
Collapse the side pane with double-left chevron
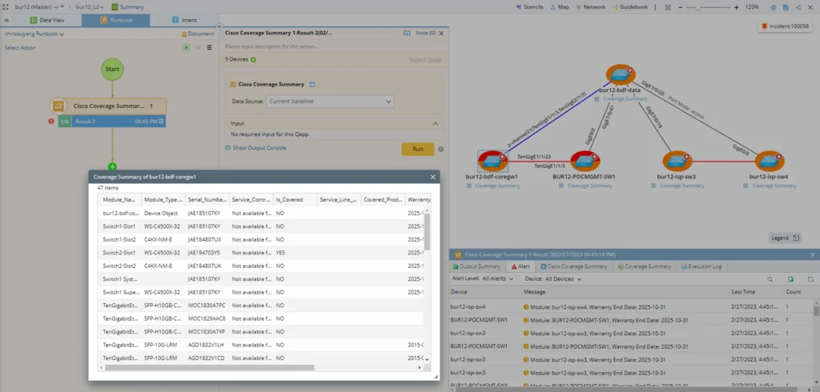click(219, 26)
